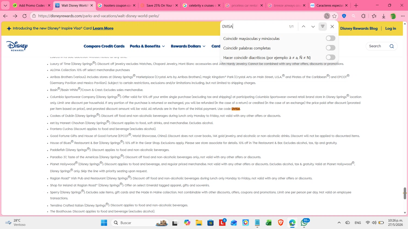Image resolution: width=408 pixels, height=229 pixels.
Task: Open the tab list chevron at top-left
Action: [x=5, y=5]
